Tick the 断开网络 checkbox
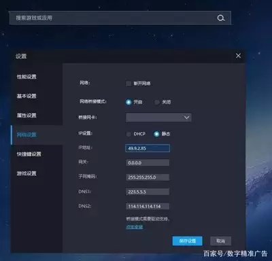The height and width of the screenshot is (261, 272). 129,84
